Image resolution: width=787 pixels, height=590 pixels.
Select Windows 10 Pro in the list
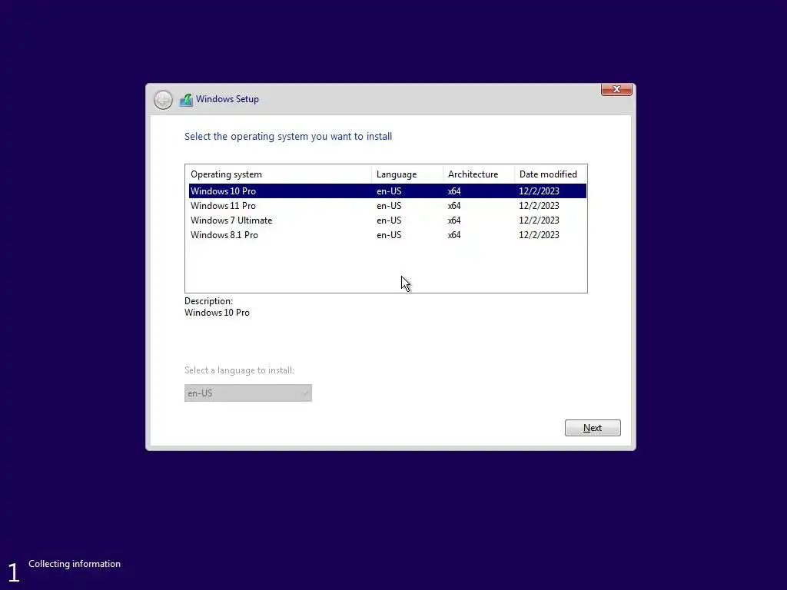387,191
